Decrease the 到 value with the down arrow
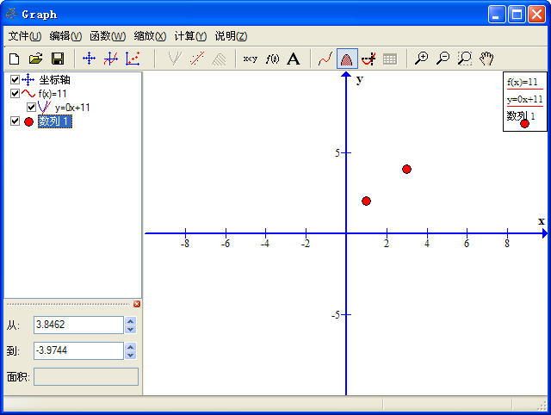This screenshot has height=415, width=551. [x=130, y=355]
